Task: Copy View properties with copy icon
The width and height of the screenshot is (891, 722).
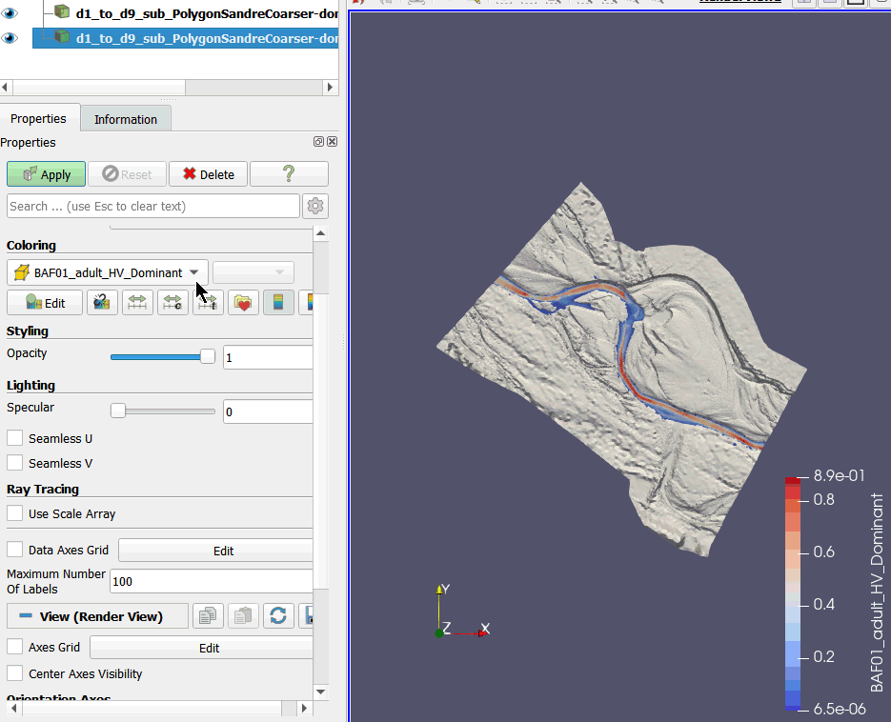Action: click(208, 616)
